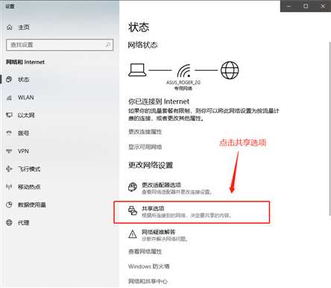Open 共享选项 sharing options
Image resolution: width=331 pixels, height=288 pixels.
pos(192,212)
